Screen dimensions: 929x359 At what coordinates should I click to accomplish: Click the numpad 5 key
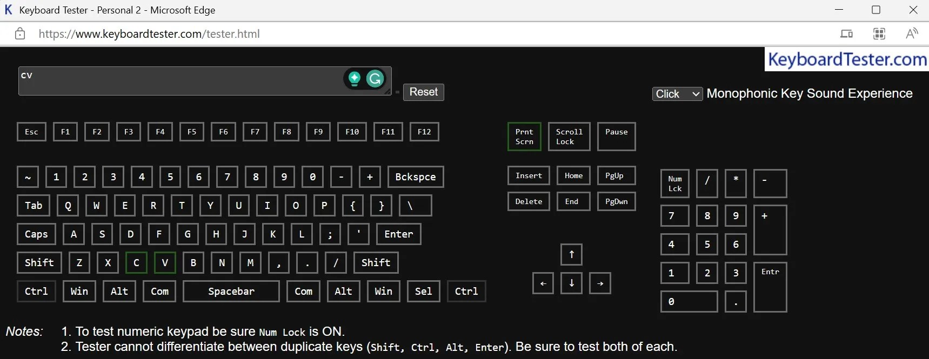point(707,245)
